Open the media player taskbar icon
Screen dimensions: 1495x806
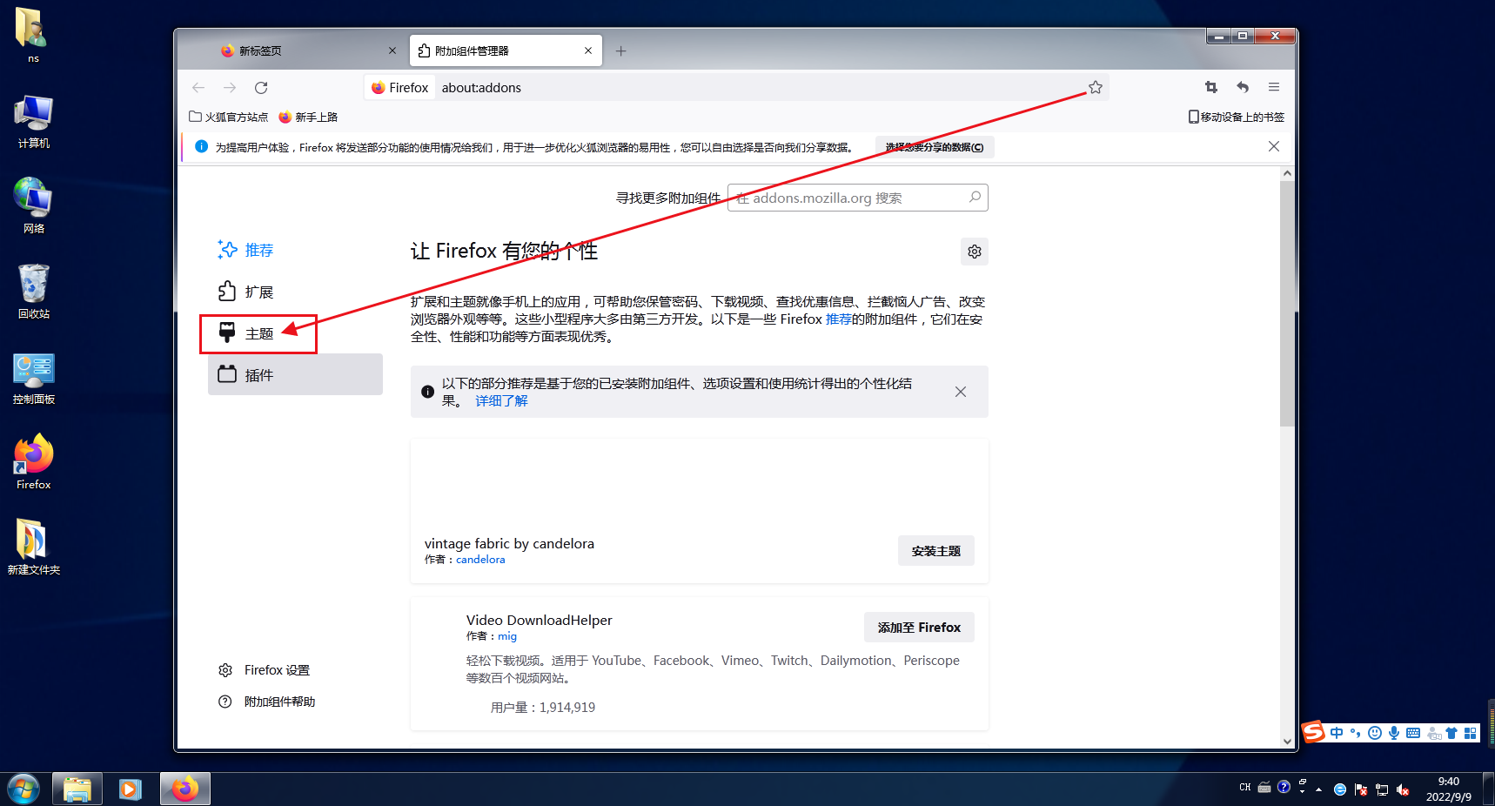point(131,789)
